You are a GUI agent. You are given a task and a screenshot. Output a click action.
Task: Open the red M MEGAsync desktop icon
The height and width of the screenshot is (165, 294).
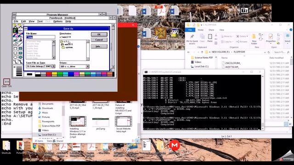tap(175, 145)
